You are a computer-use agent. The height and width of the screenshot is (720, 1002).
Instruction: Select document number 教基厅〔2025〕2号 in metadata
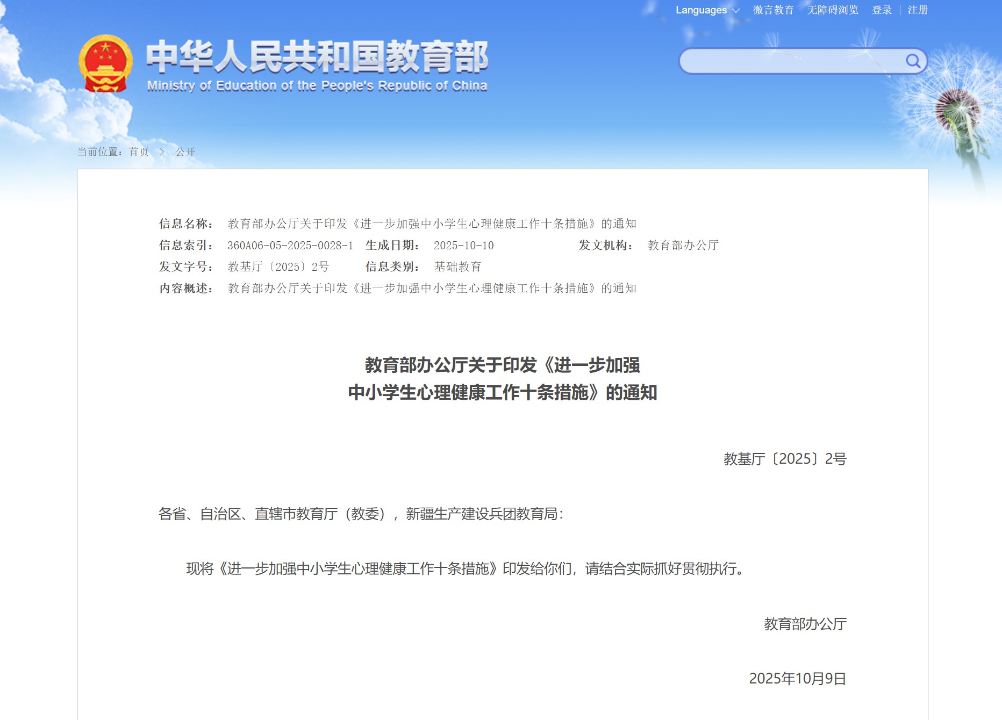point(278,267)
